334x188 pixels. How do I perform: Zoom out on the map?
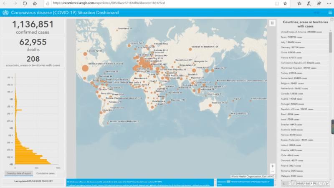tap(272, 171)
